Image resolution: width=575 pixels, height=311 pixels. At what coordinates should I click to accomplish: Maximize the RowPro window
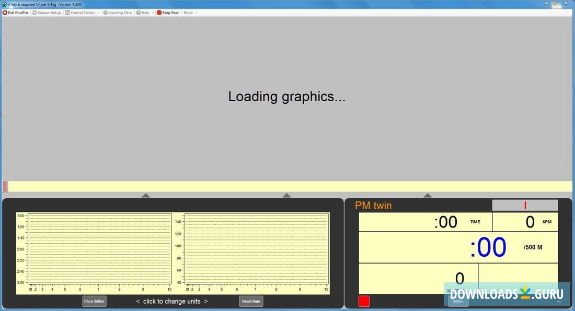555,3
